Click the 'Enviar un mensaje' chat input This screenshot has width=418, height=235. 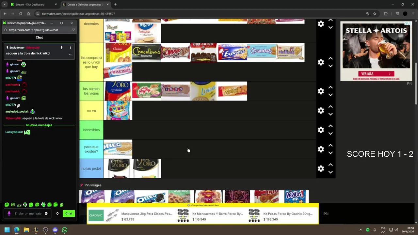pyautogui.click(x=27, y=213)
